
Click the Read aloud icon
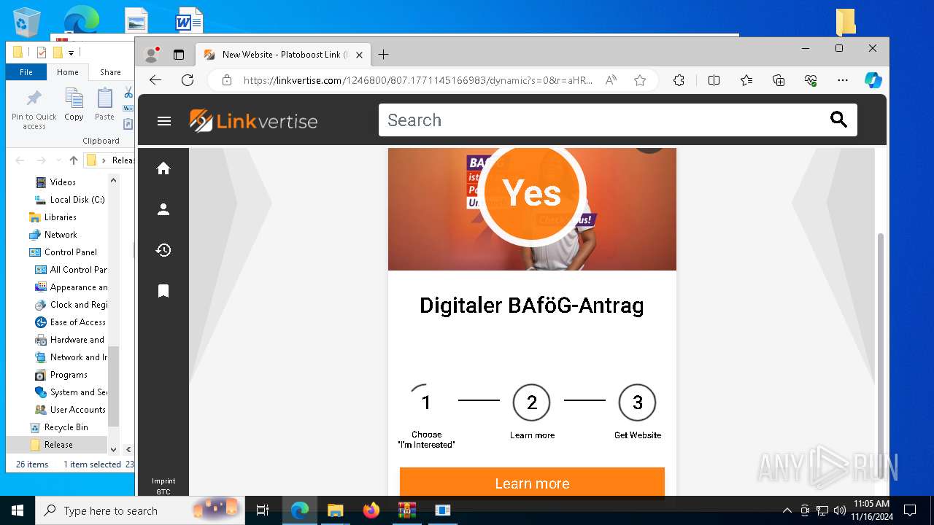click(x=611, y=80)
